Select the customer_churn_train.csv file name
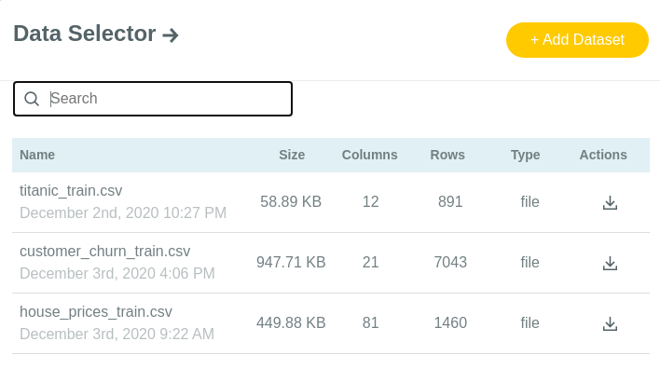660x369 pixels. [x=104, y=252]
